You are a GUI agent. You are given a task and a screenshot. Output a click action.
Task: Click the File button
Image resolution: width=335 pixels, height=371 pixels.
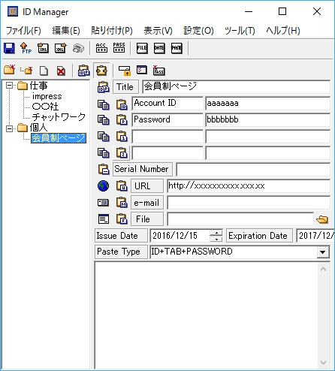(x=147, y=219)
